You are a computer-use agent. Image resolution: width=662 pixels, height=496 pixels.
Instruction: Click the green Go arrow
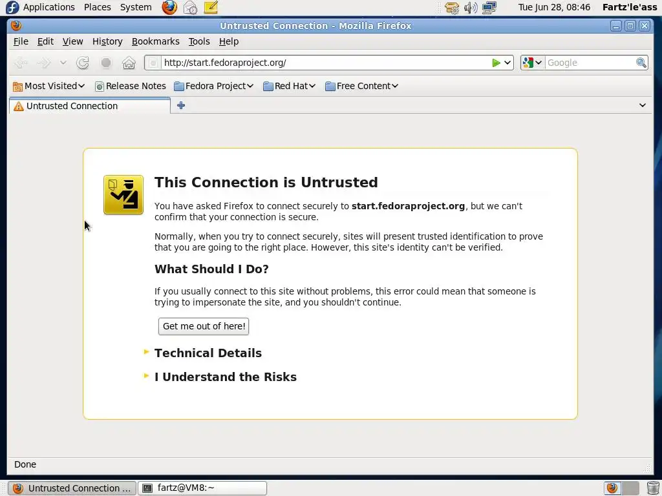(496, 63)
